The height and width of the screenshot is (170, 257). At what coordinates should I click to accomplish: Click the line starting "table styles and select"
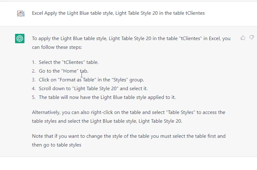click(x=107, y=121)
